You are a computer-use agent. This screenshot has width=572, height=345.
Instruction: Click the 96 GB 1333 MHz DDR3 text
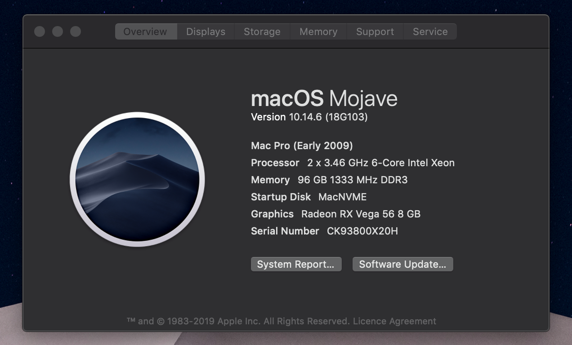click(x=353, y=180)
